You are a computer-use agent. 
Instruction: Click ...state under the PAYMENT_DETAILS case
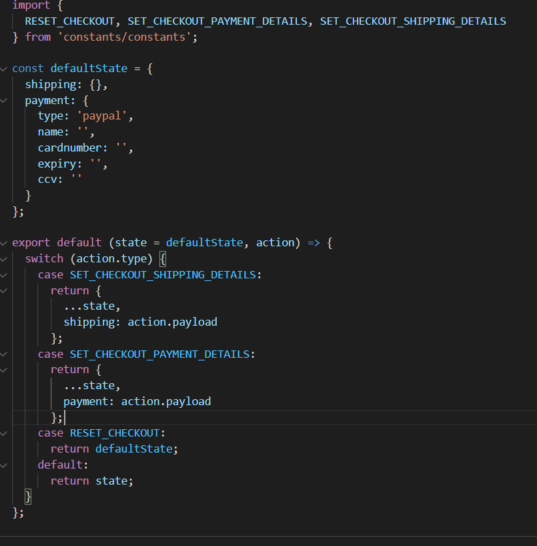(92, 386)
